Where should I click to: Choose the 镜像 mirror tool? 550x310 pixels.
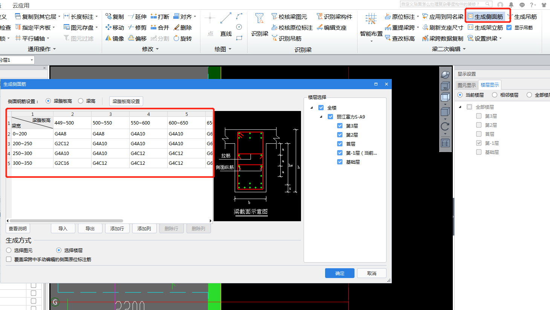point(115,38)
